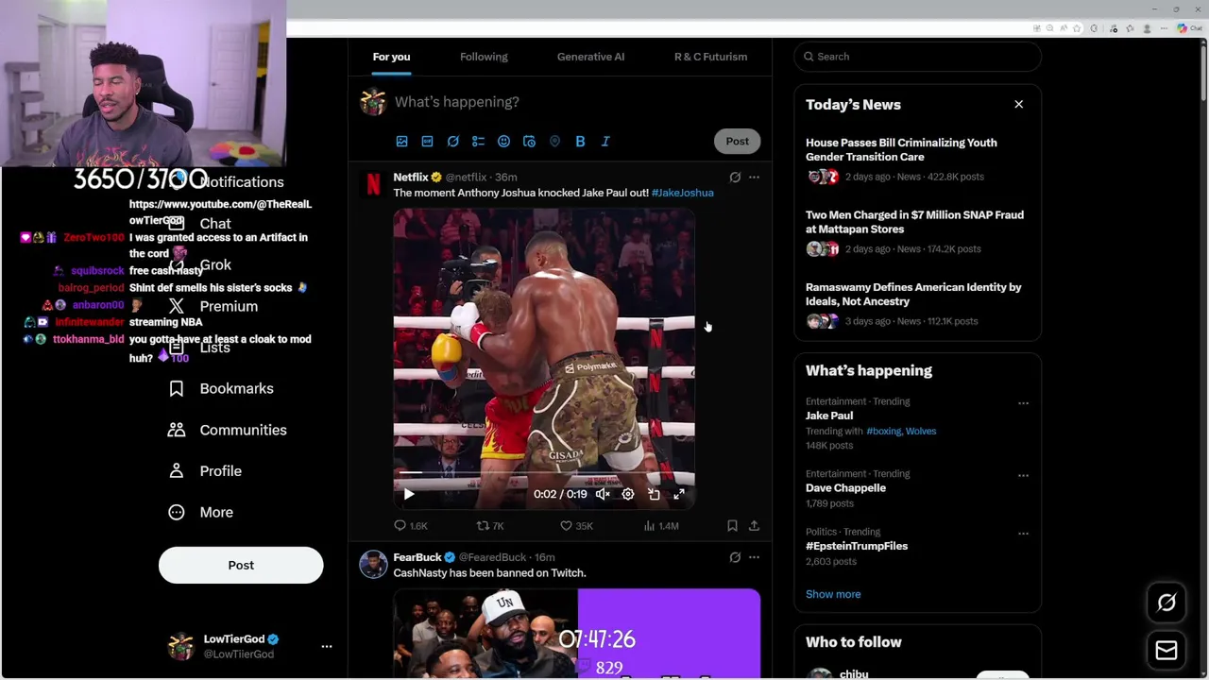Open Communities in the sidebar
This screenshot has width=1209, height=680.
228,430
